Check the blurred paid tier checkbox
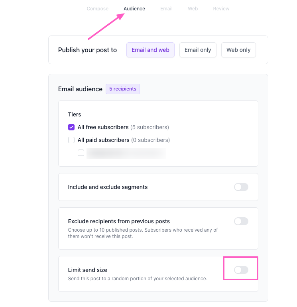The height and width of the screenshot is (307, 297). pyautogui.click(x=81, y=153)
